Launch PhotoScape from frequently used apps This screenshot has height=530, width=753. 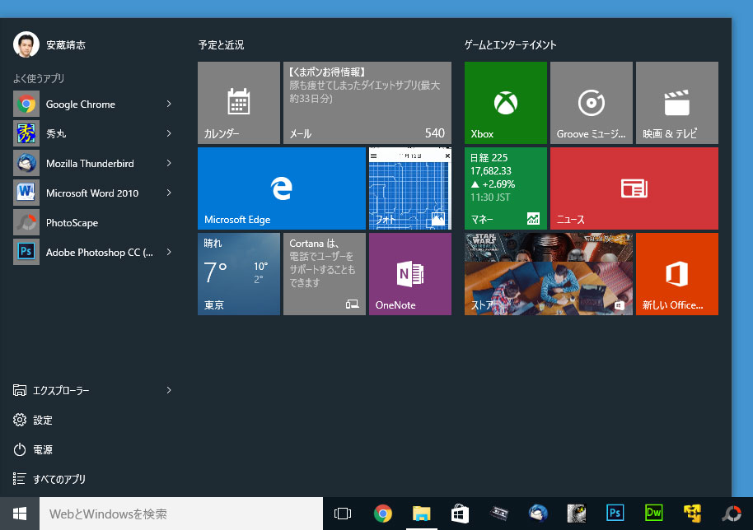(72, 222)
